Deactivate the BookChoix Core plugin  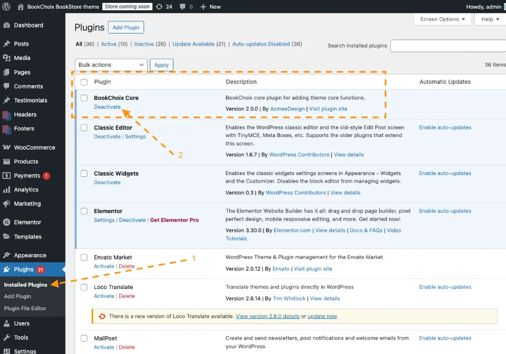pos(107,107)
